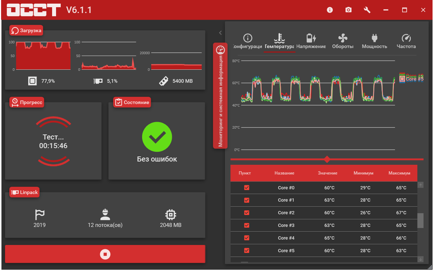Image resolution: width=434 pixels, height=271 pixels.
Task: Switch to the Конфигурация tab
Action: 247,42
